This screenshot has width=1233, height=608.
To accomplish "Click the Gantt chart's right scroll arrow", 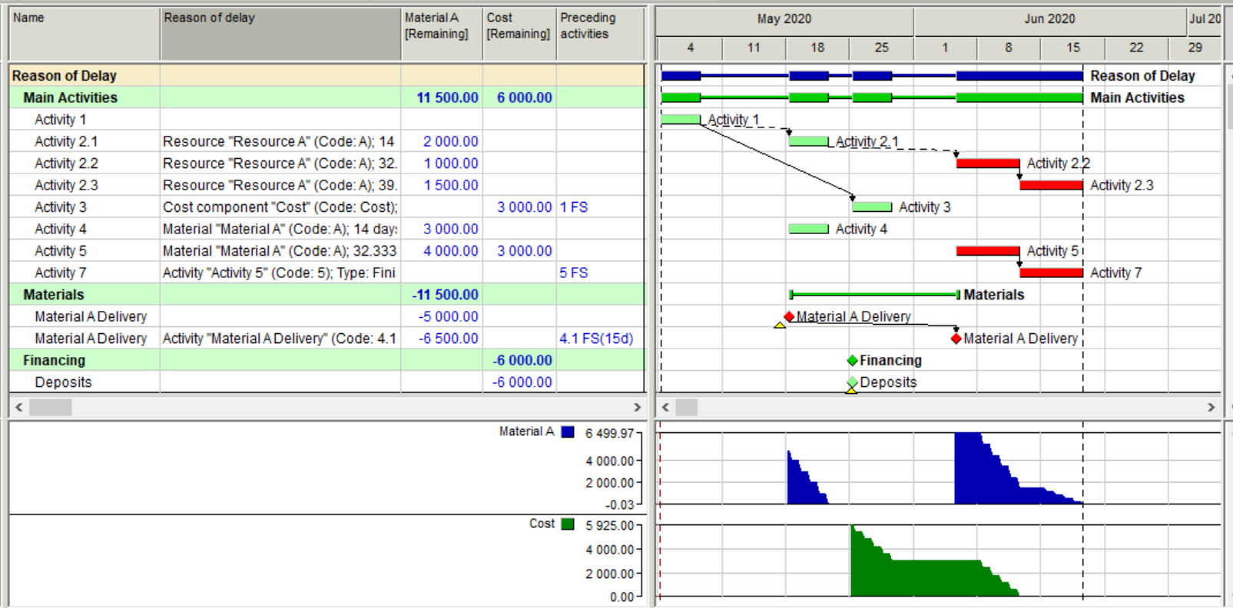I will tap(1211, 408).
